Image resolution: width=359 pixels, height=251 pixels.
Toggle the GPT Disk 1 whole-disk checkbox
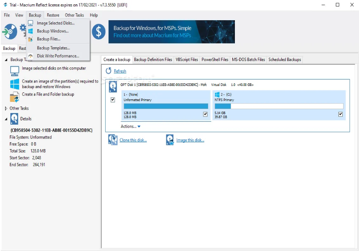pos(113,100)
